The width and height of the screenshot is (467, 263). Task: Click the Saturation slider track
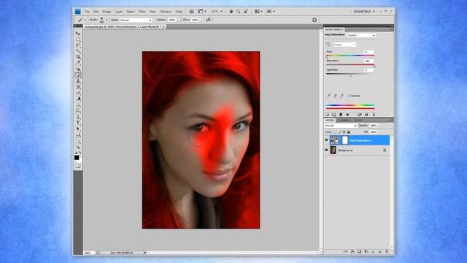(350, 65)
